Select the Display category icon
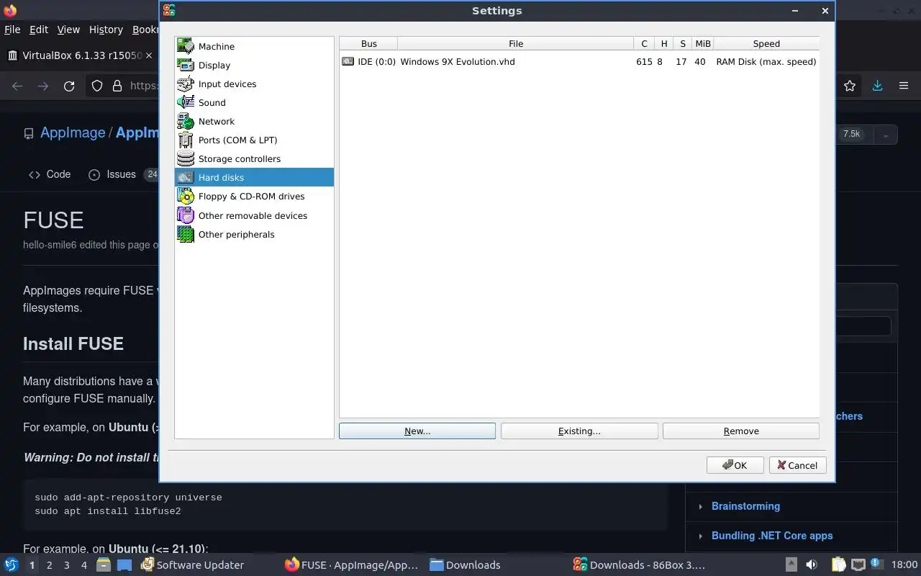This screenshot has height=576, width=921. point(186,65)
